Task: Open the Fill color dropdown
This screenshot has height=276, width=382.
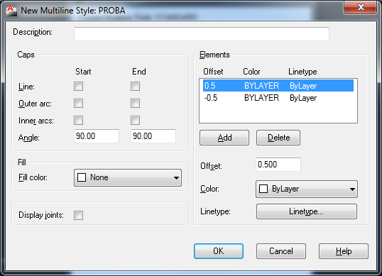Action: [128, 177]
